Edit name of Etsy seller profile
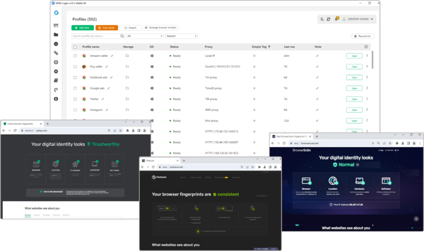Screen dimensions: 424x251 pyautogui.click(x=107, y=67)
